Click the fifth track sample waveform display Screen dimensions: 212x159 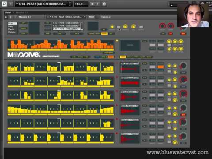pyautogui.click(x=130, y=125)
